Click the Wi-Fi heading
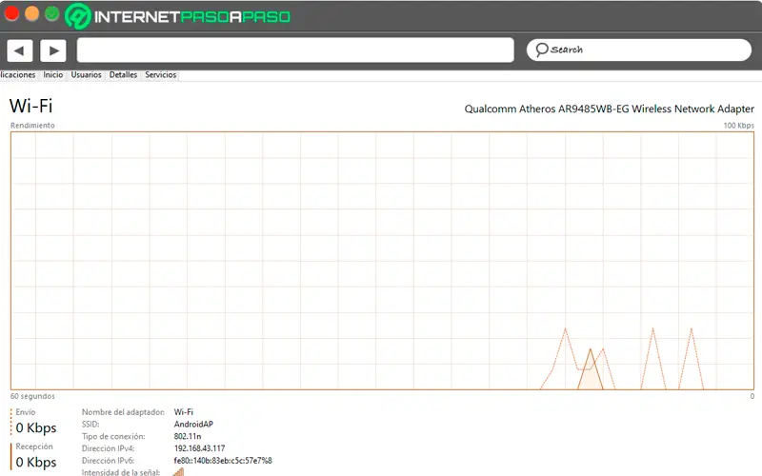The width and height of the screenshot is (762, 476). [31, 106]
